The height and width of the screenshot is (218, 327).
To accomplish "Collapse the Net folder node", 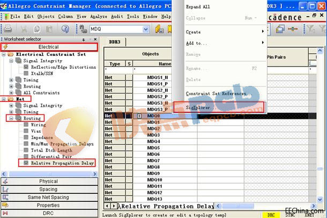I will click(x=4, y=99).
